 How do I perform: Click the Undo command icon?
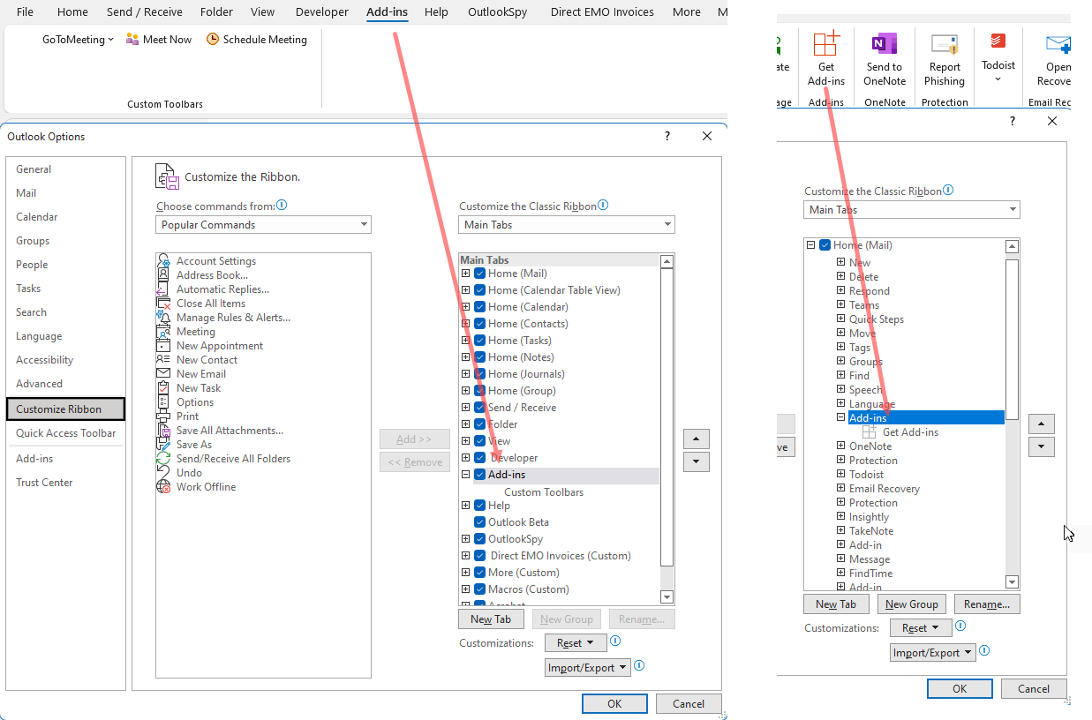(x=163, y=473)
